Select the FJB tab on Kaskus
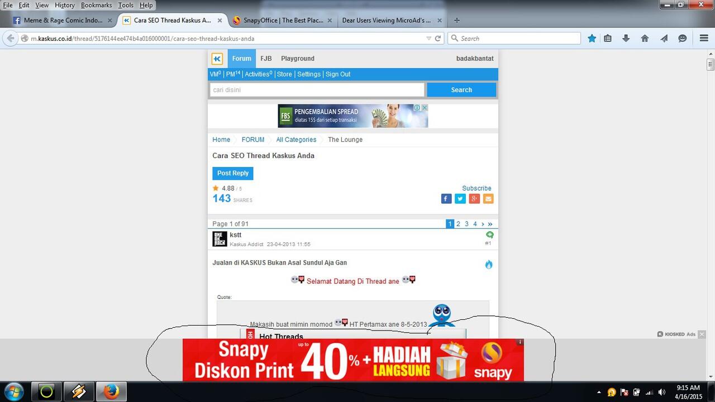Screen dimensions: 715x402 pos(266,59)
